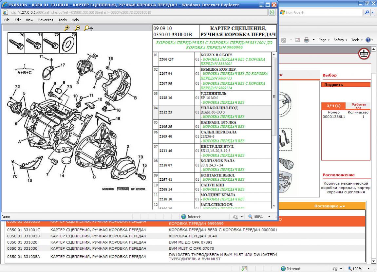
Task: Select part number 2211 46
Action: click(165, 151)
